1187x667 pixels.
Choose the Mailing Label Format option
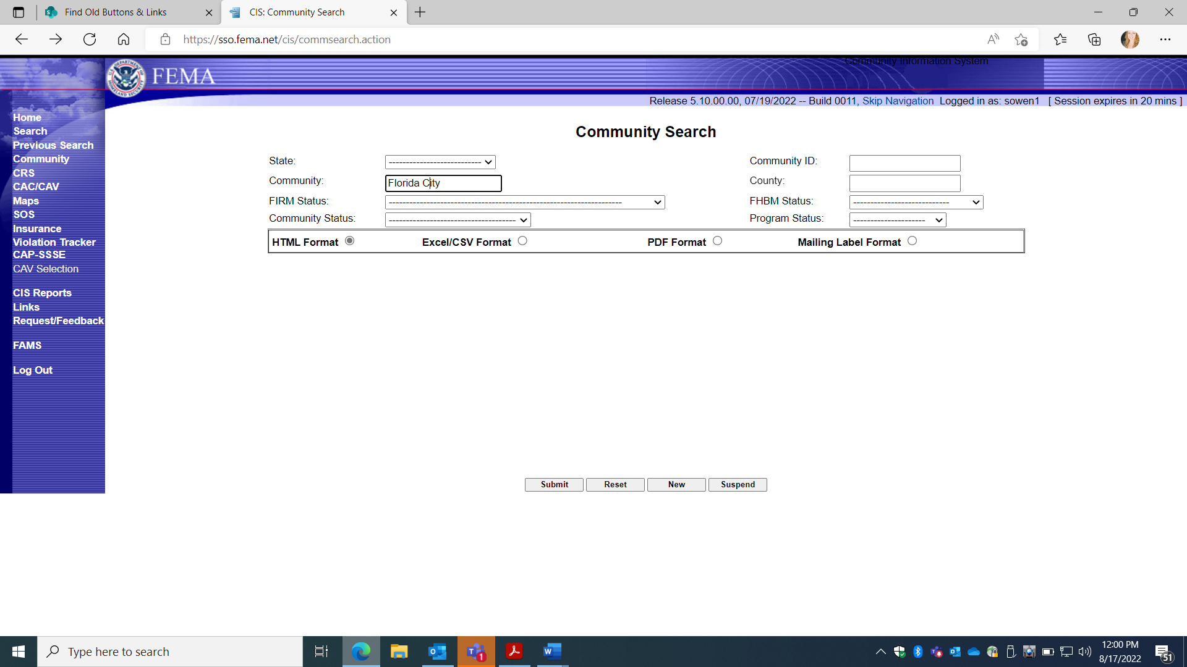(x=912, y=241)
